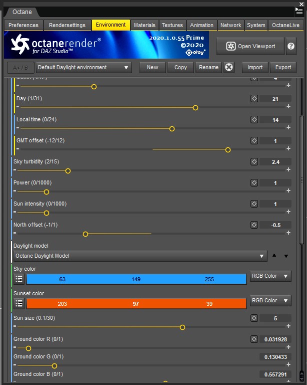Open the Default Daylight environment dropdown

pyautogui.click(x=83, y=68)
